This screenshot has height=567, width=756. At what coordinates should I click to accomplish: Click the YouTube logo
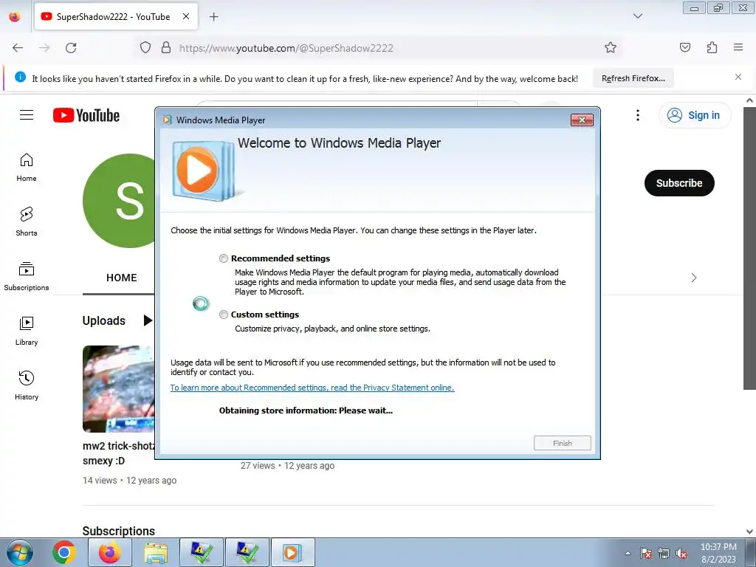coord(86,115)
